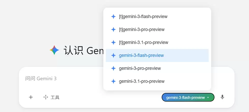Click the plus icon to add attachment
Screen dimensions: 249x112
point(31,97)
